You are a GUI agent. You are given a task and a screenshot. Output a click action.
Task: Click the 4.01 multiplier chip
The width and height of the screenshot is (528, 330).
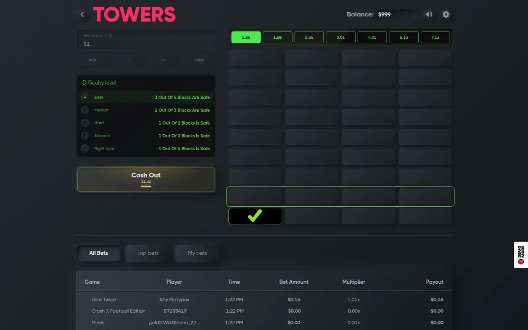click(372, 37)
